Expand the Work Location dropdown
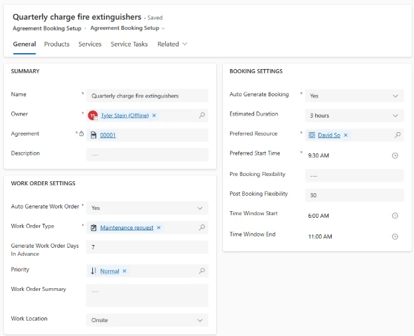This screenshot has width=414, height=336. tap(200, 320)
